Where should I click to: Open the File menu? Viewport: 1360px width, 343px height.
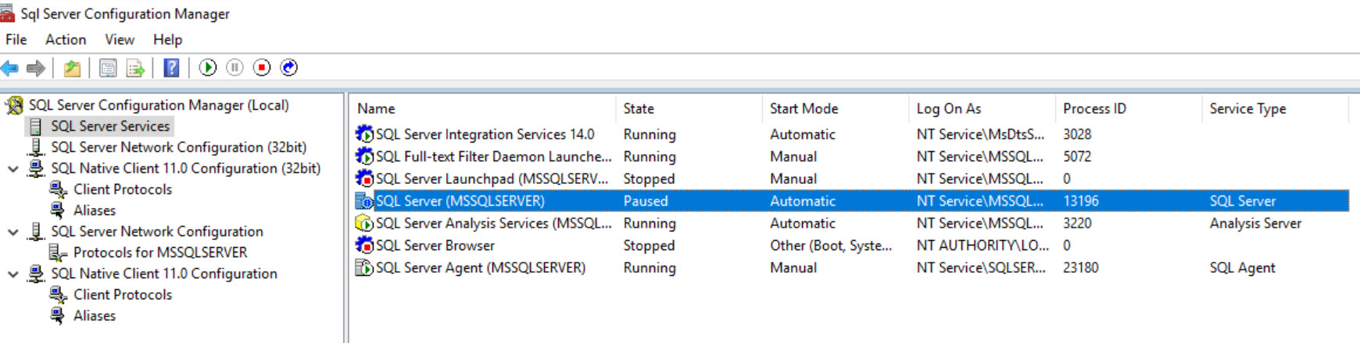coord(16,40)
